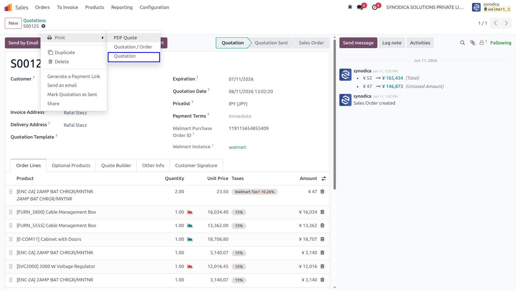Open the To Invoice menu
Image resolution: width=516 pixels, height=290 pixels.
coord(67,7)
